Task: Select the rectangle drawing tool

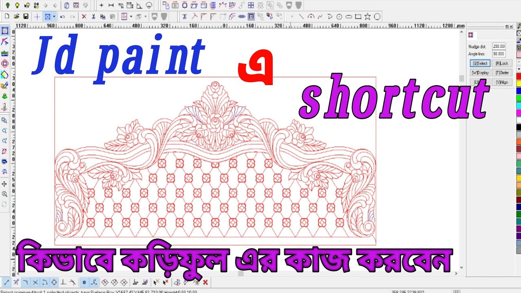Action: tap(358, 17)
